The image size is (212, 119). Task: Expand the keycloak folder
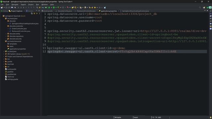(4, 64)
